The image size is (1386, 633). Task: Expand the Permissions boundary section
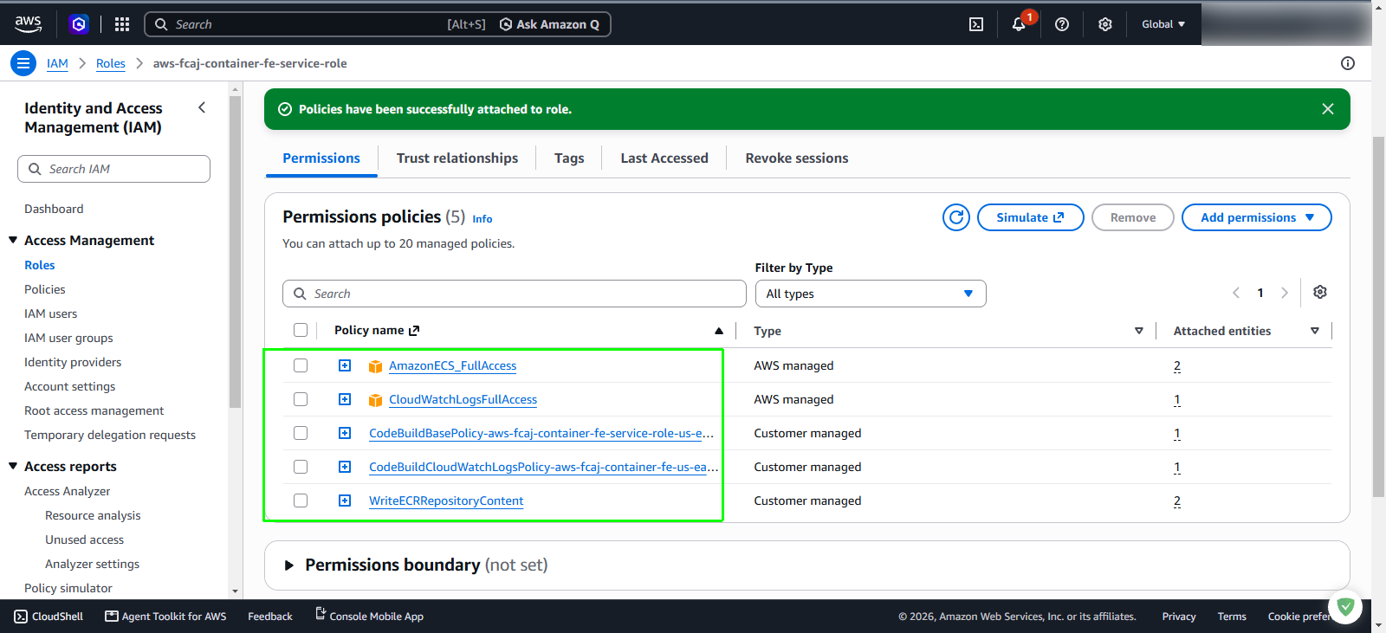[289, 565]
